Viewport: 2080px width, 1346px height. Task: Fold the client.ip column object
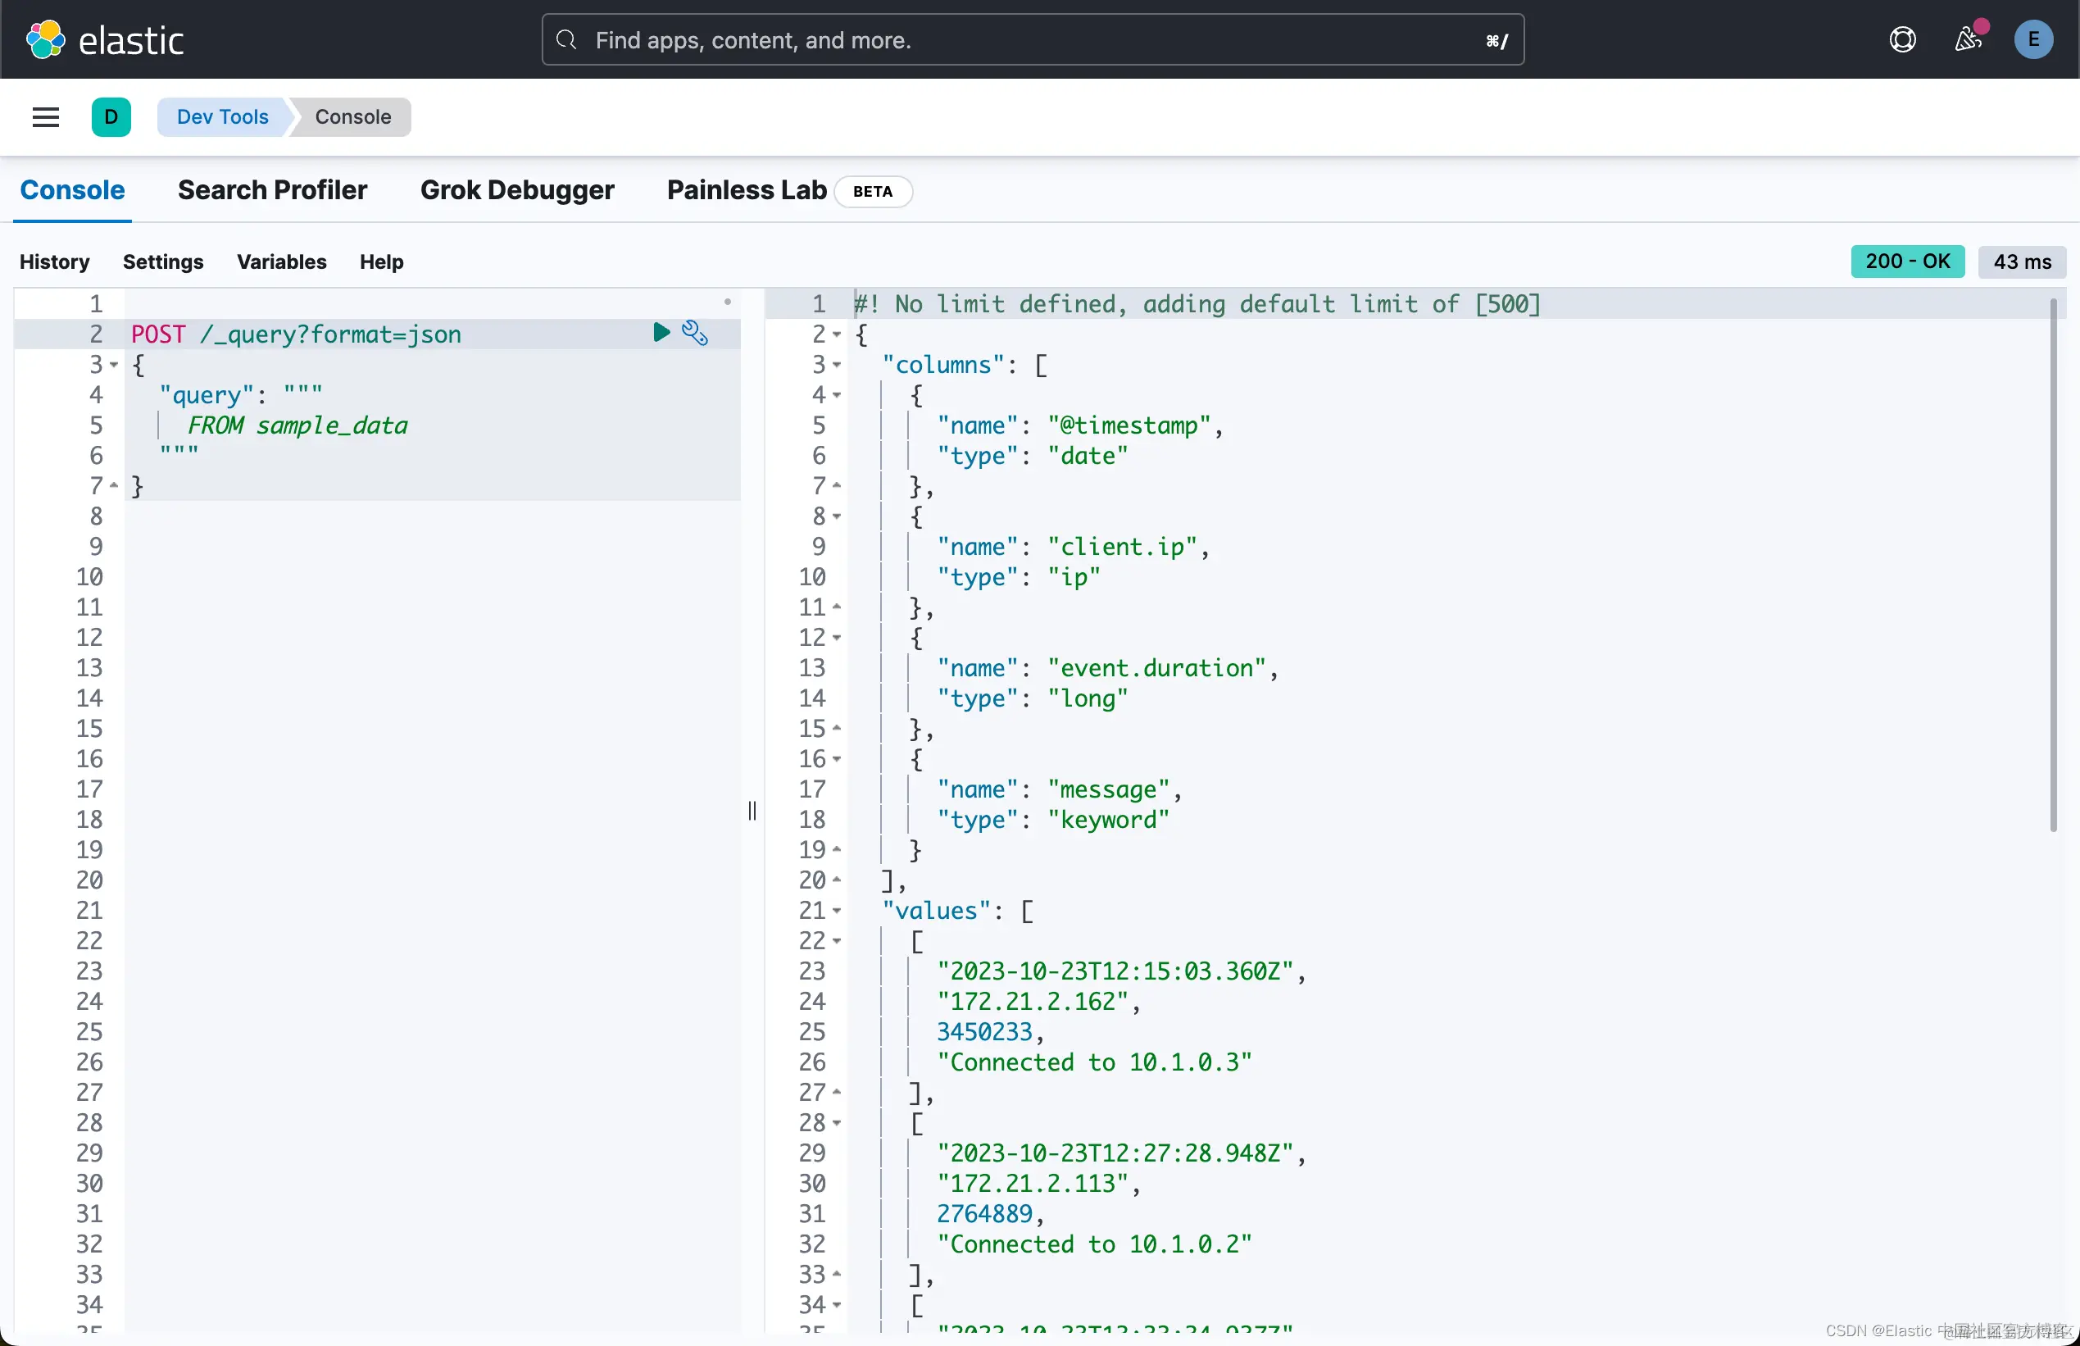(x=837, y=516)
